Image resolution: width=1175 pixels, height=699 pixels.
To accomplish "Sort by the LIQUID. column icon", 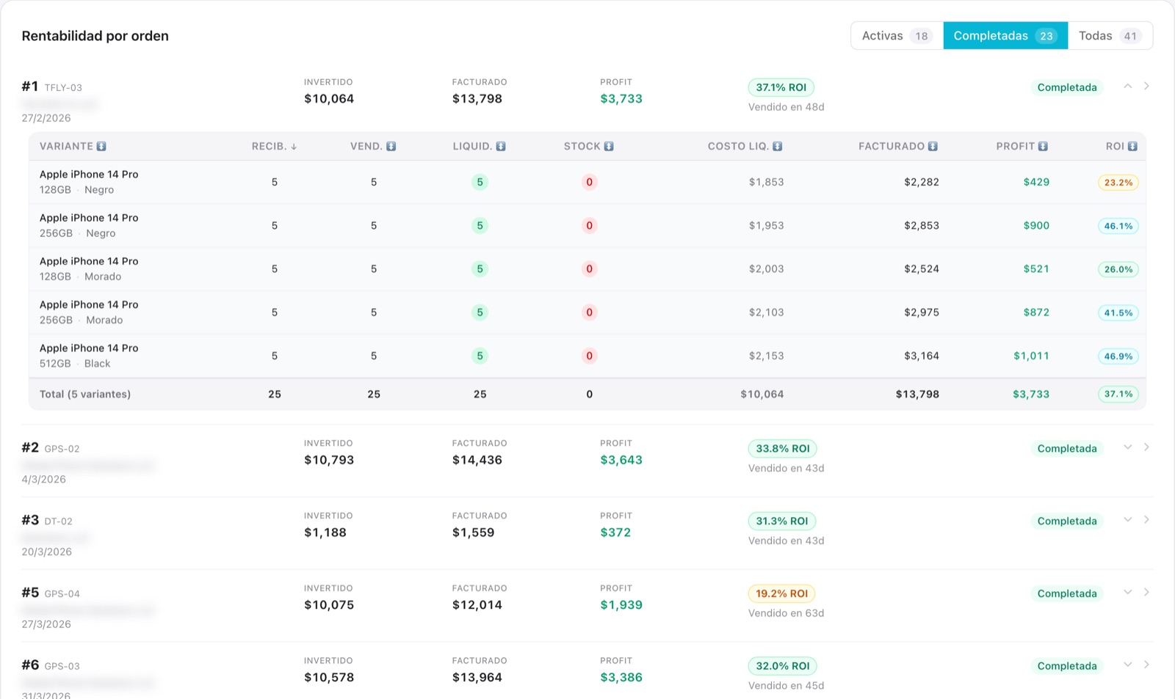I will 501,147.
